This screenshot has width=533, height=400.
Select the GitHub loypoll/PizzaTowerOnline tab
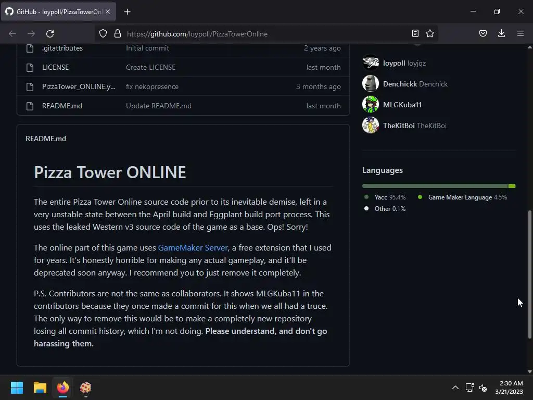coord(58,11)
